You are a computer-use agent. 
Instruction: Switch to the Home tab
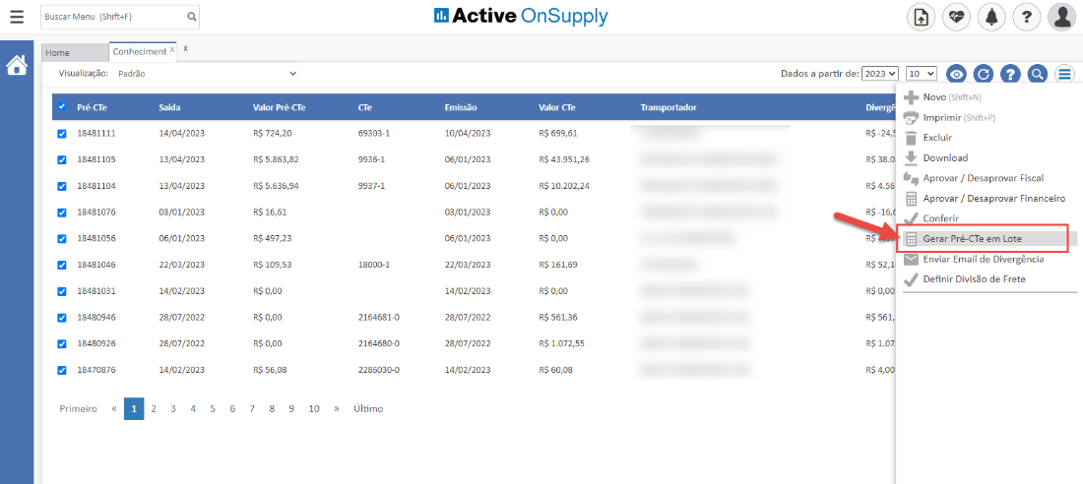pyautogui.click(x=75, y=52)
